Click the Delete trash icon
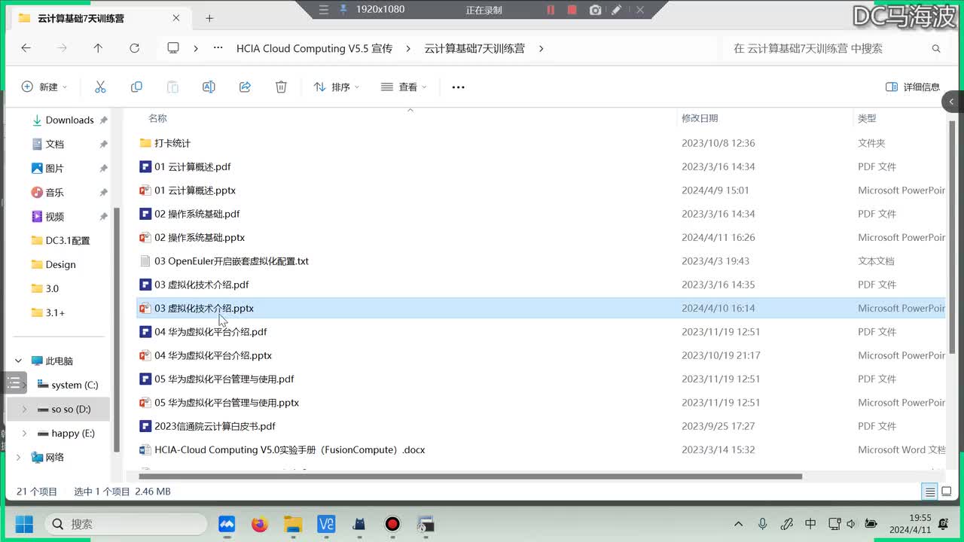 pyautogui.click(x=281, y=87)
